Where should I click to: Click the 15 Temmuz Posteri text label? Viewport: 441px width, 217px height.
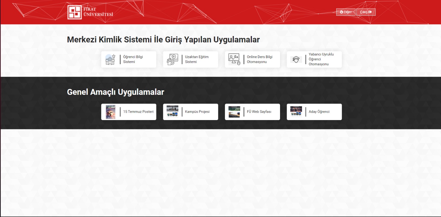coord(138,112)
